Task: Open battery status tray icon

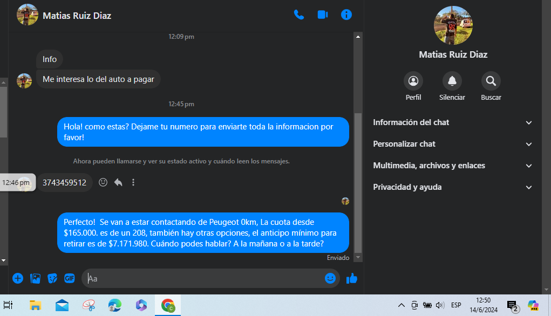Action: (427, 305)
